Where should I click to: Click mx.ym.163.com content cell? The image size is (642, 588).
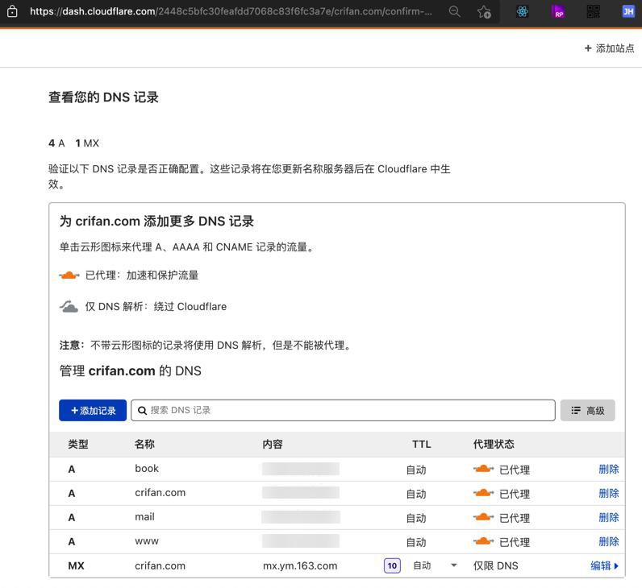click(300, 565)
